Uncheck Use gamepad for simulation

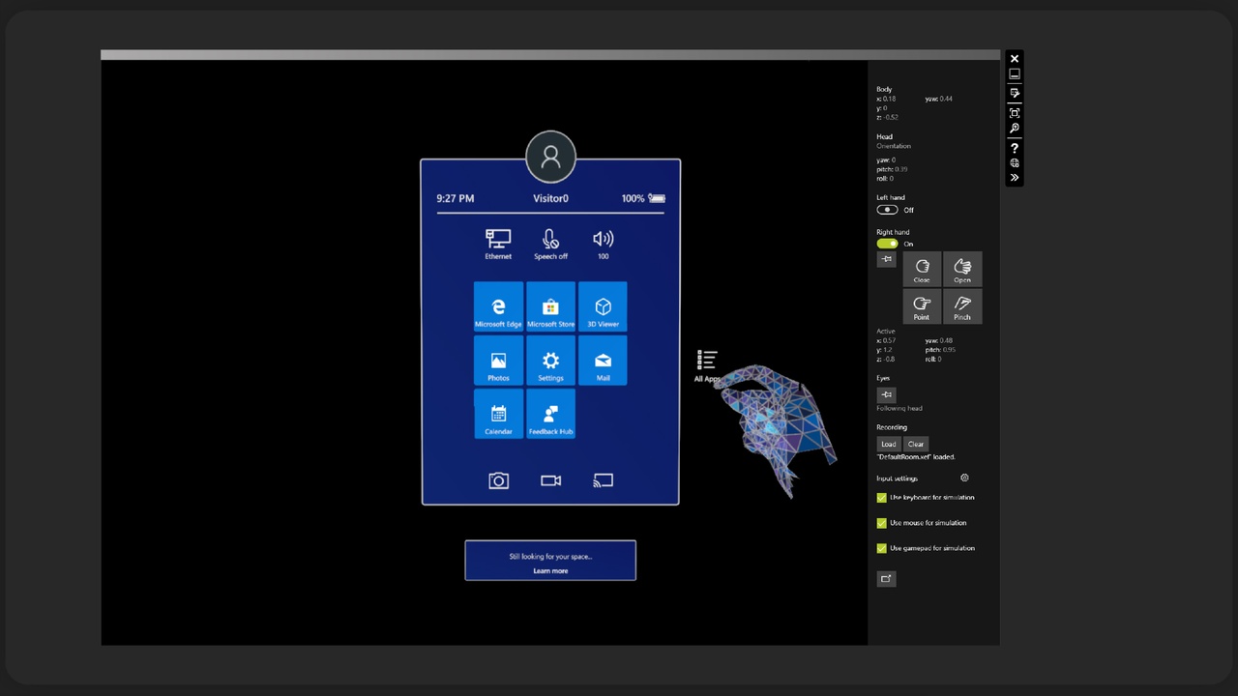881,548
